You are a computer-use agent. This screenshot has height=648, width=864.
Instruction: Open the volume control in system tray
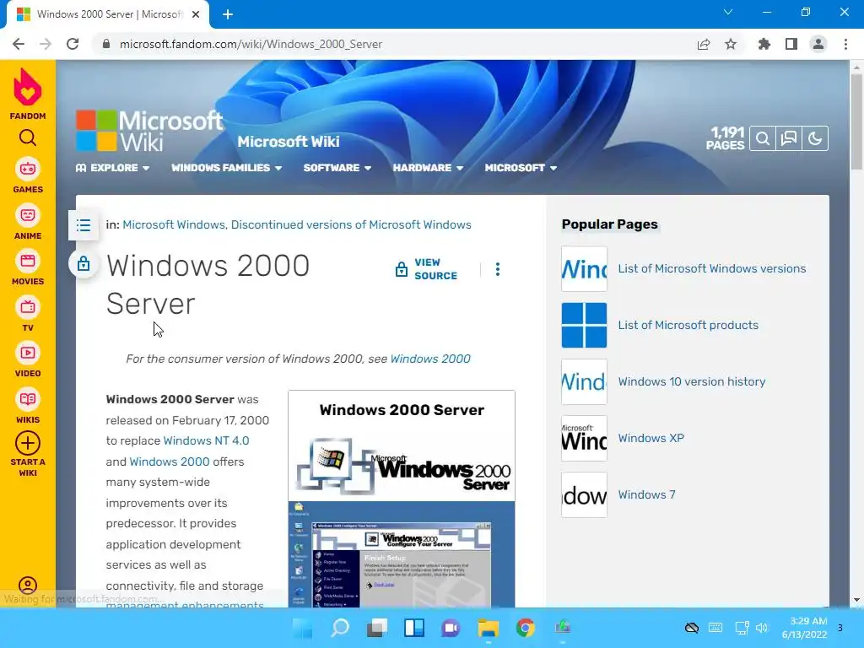click(762, 628)
